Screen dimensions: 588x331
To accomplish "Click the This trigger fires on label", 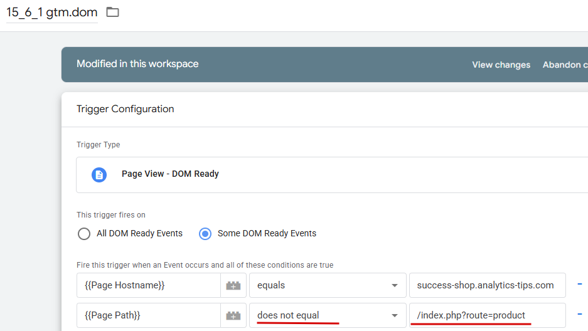I will [111, 215].
